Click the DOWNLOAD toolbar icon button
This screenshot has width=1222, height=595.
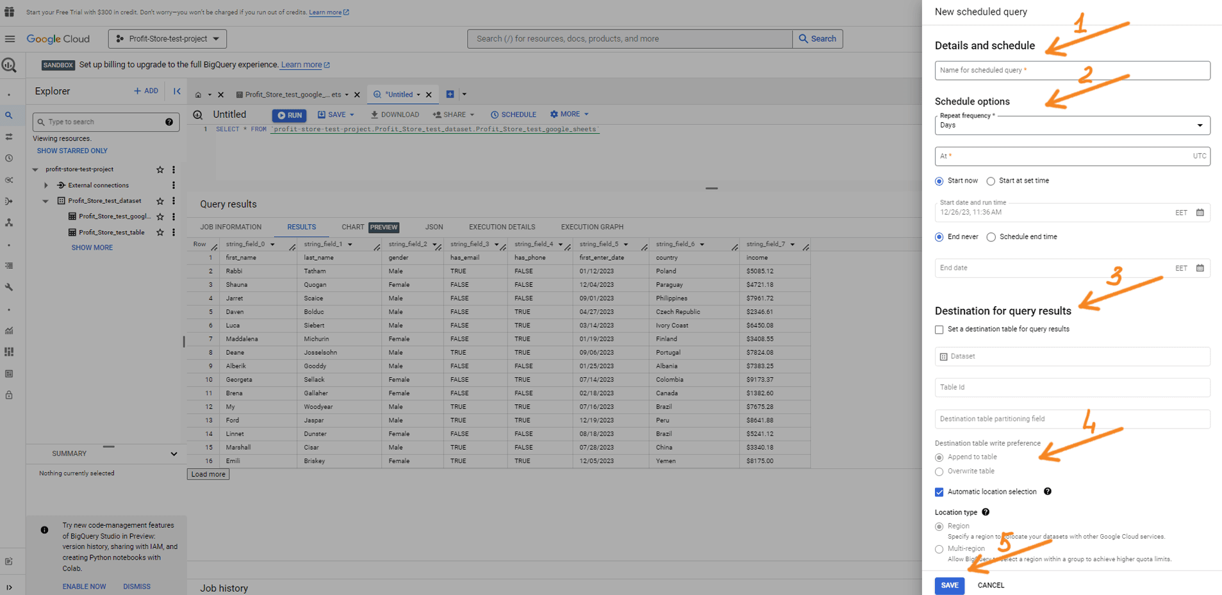click(x=395, y=115)
